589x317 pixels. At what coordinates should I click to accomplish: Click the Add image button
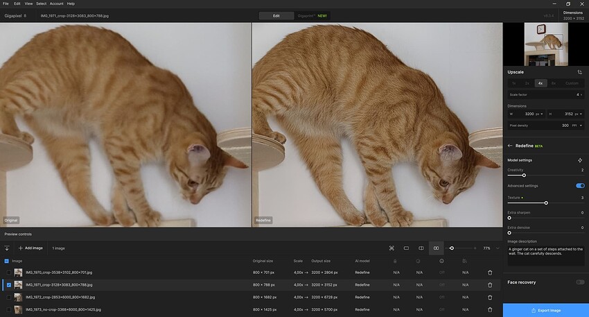30,248
